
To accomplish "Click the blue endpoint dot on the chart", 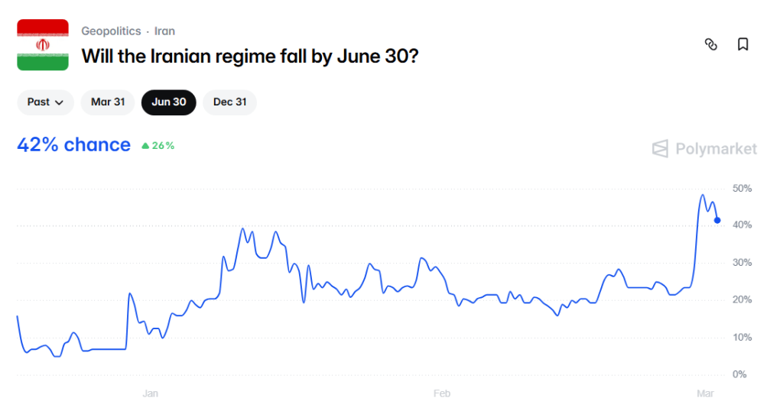I will click(717, 221).
